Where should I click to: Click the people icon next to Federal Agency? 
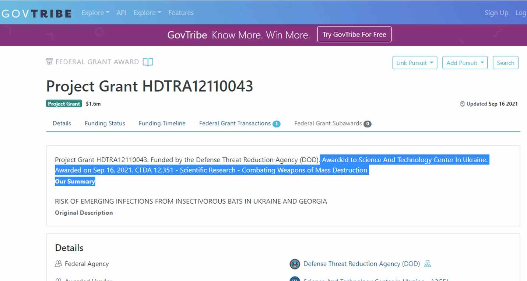click(58, 264)
